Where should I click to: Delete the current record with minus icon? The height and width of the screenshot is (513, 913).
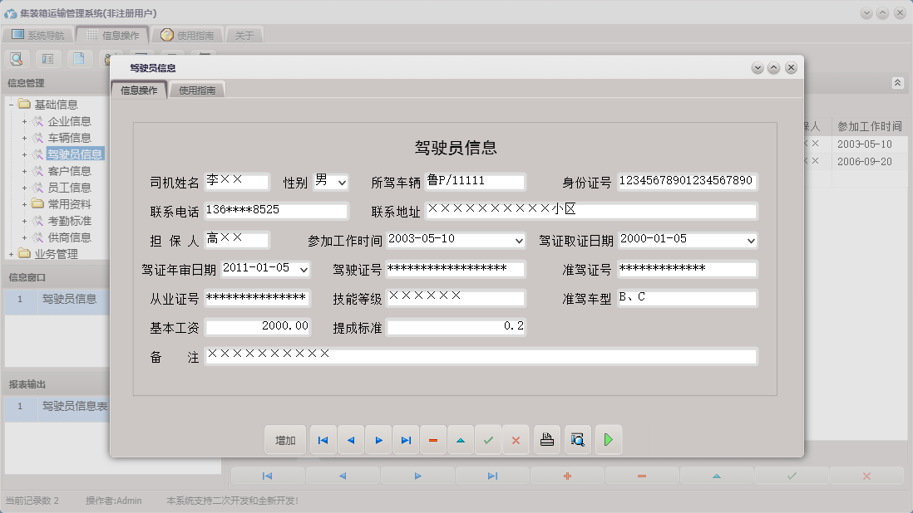tap(433, 440)
